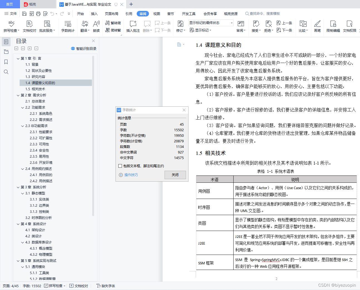Activate the 画笔 pen annotation tool

[x=317, y=26]
